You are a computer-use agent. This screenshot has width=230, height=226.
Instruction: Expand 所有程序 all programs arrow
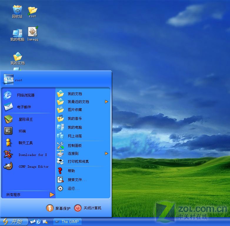point(52,195)
